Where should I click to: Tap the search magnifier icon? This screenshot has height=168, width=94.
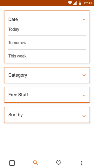[36, 163]
